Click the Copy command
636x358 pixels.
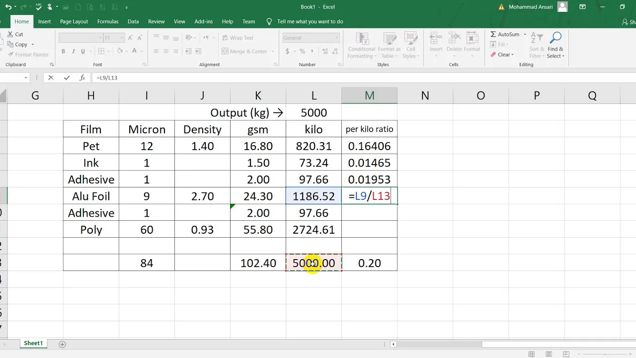point(17,44)
